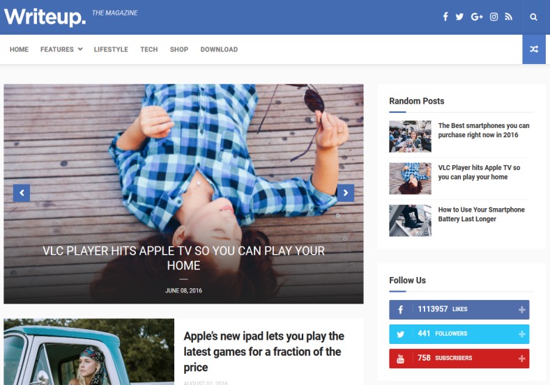Image resolution: width=550 pixels, height=385 pixels.
Task: Click the 758 Subscribers YouTube button
Action: [x=459, y=359]
